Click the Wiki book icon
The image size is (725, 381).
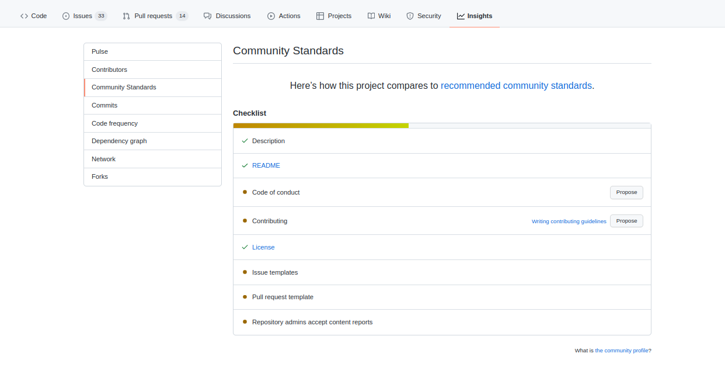click(371, 16)
